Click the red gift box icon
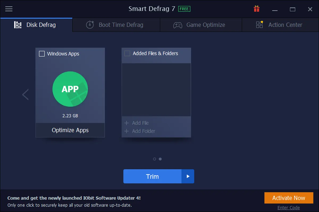Viewport: 319px width, 212px height. point(257,9)
